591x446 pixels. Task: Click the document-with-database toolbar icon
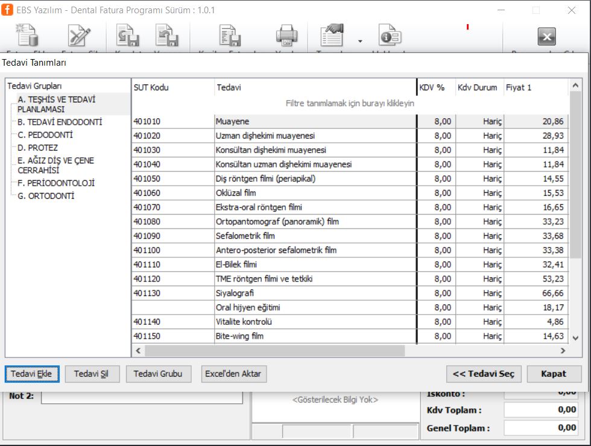(27, 36)
